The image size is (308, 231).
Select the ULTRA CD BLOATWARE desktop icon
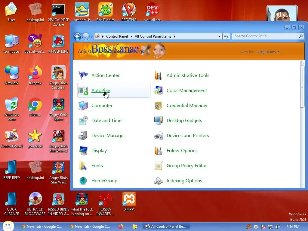(x=35, y=204)
